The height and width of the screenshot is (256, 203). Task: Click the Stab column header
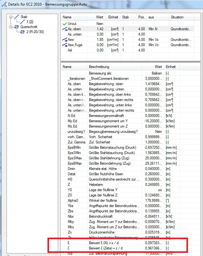[x=126, y=17]
